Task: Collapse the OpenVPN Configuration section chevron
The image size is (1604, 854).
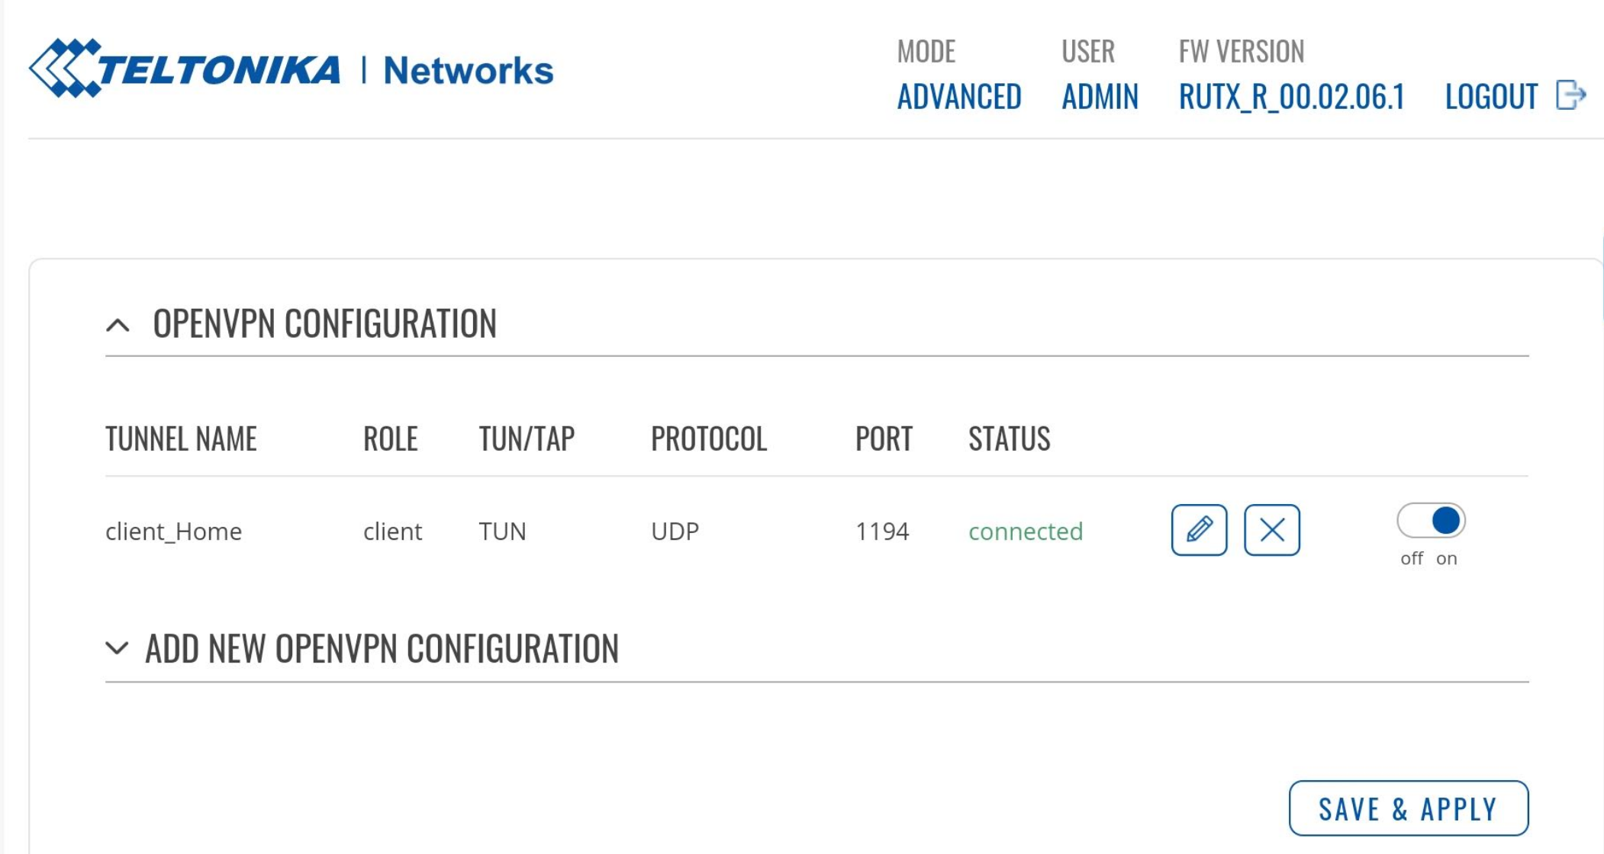Action: point(118,326)
